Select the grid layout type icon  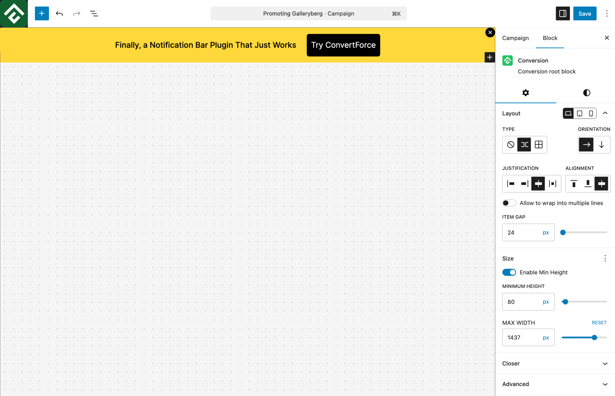tap(539, 145)
